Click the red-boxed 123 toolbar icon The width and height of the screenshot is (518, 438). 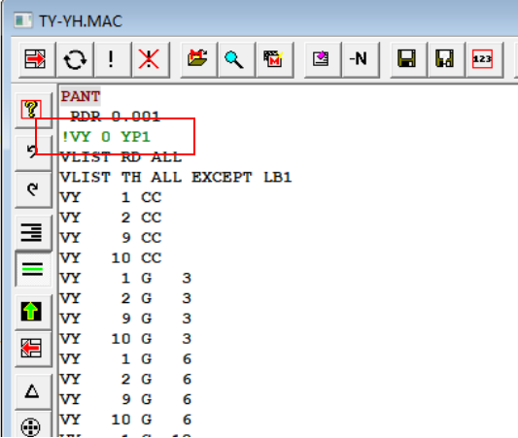click(483, 59)
